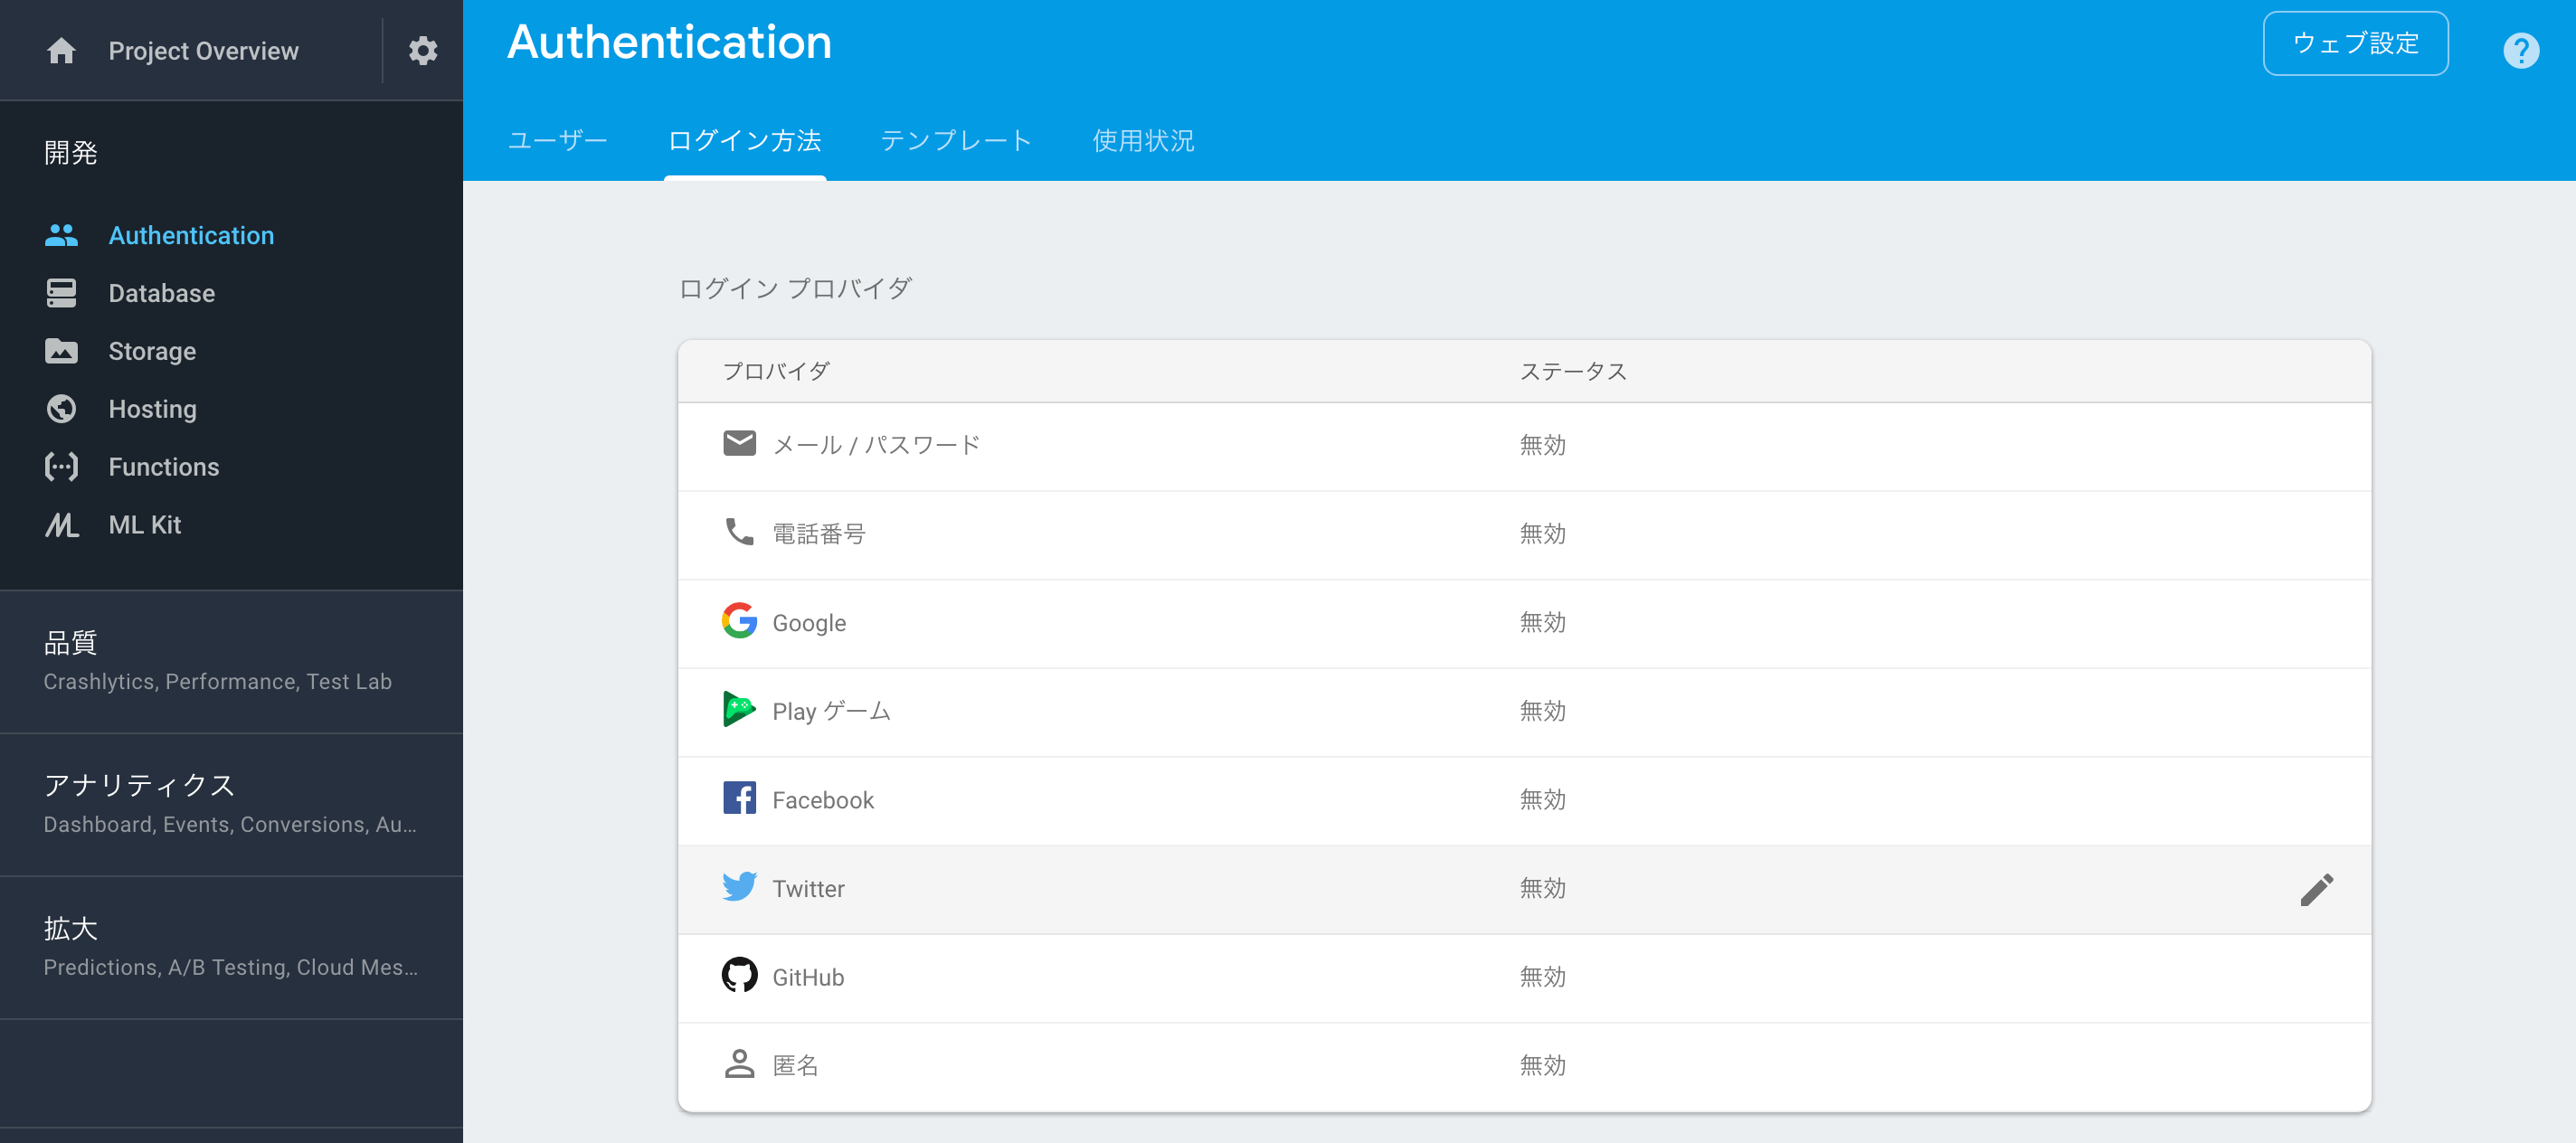Viewport: 2576px width, 1143px height.
Task: Click the 無効 status for Google
Action: point(1542,623)
